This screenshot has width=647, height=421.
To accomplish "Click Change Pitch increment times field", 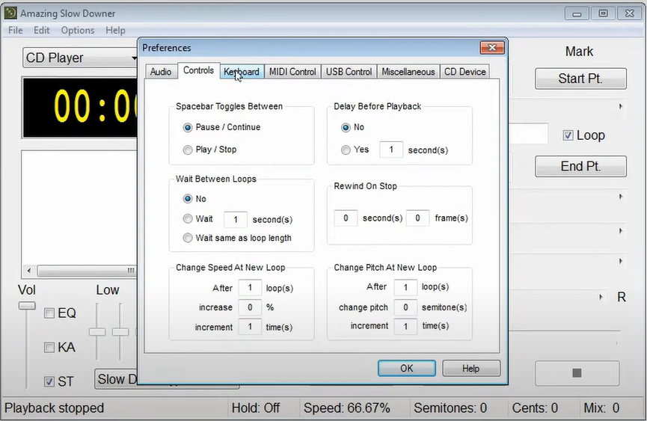I will (x=405, y=326).
